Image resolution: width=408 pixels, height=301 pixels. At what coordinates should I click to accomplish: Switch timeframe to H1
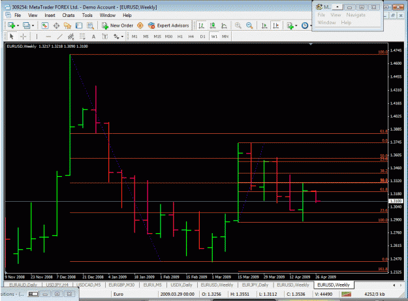[x=180, y=37]
